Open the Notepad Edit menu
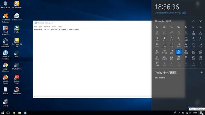Screen dimensions: 205x115 click(41, 27)
